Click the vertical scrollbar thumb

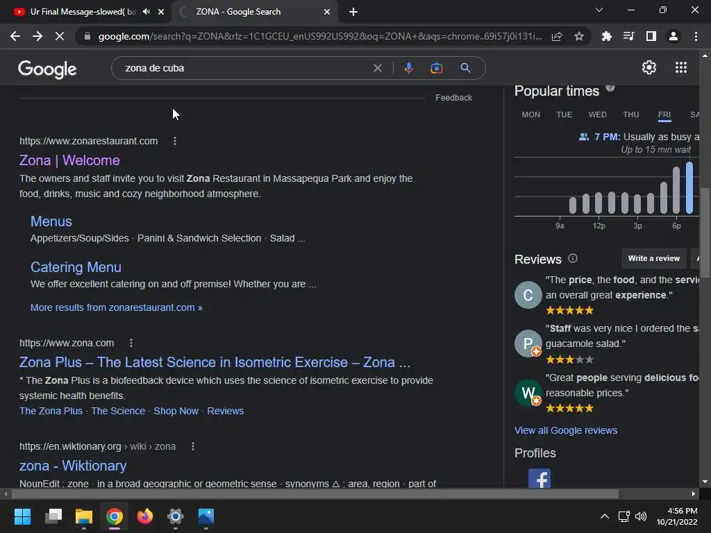click(x=705, y=232)
